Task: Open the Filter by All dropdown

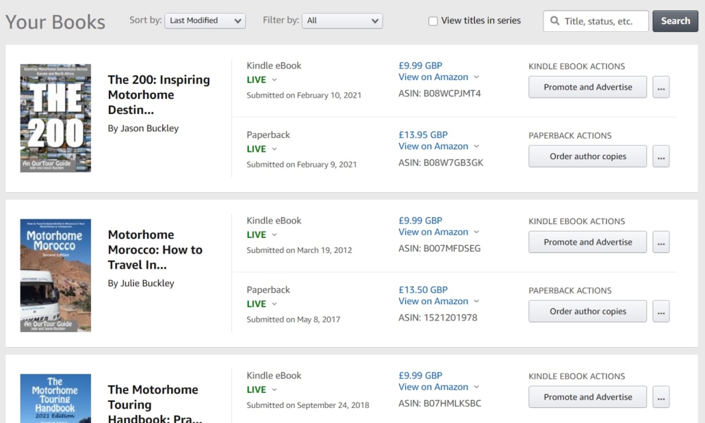Action: (x=342, y=21)
